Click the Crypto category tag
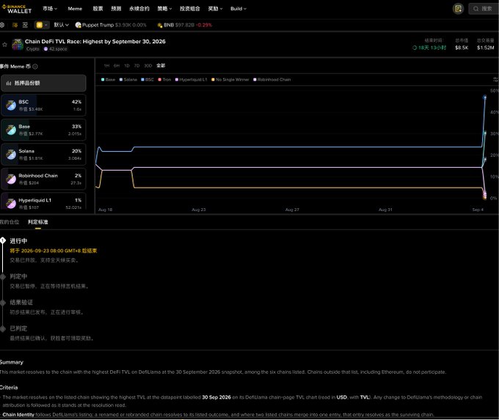499x420 pixels. [33, 49]
